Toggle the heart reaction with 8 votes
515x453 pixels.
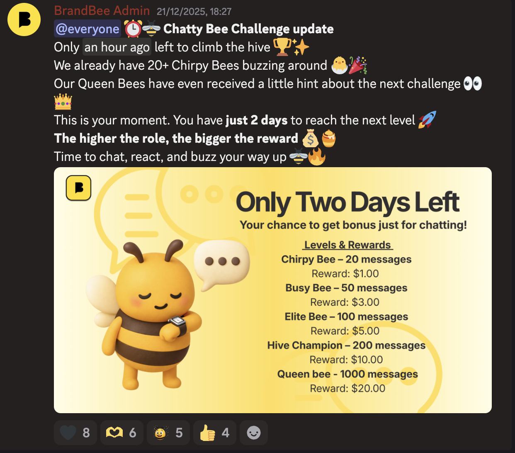click(x=75, y=433)
